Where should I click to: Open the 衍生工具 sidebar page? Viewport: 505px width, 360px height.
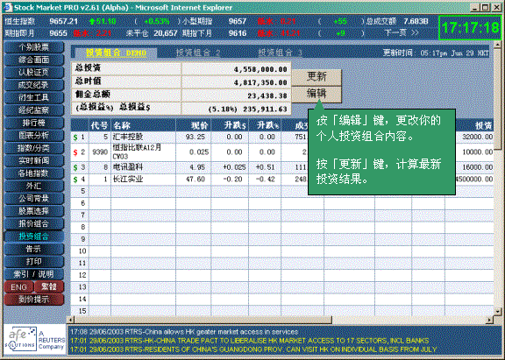click(x=34, y=97)
